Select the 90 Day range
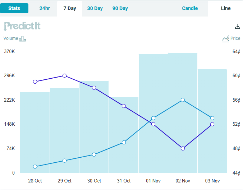 120,8
